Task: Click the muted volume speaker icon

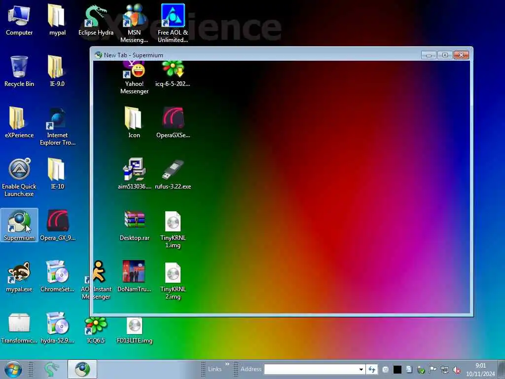Action: [x=456, y=370]
